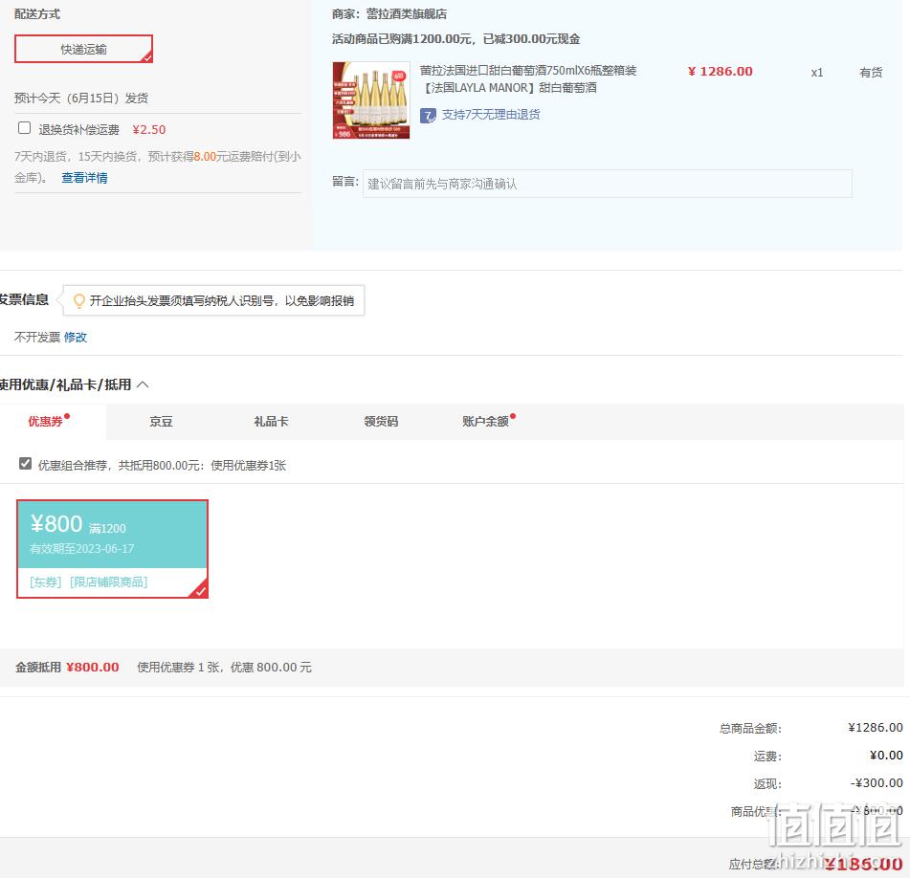Viewport: 910px width, 878px height.
Task: Click the 总商品金额 ¥1286.00 value
Action: (x=876, y=727)
